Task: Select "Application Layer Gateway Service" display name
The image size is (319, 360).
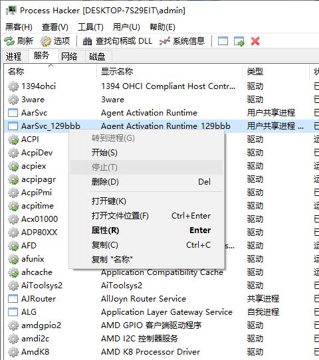Action: tap(167, 312)
